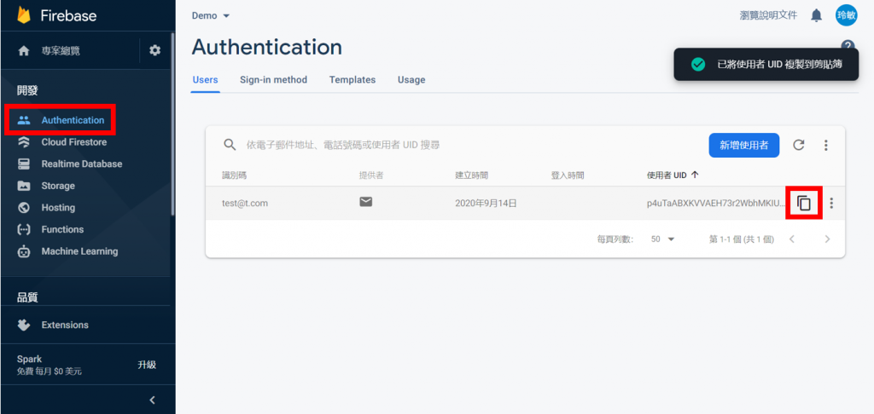Open rows per page 50 dropdown
The width and height of the screenshot is (874, 414).
pyautogui.click(x=662, y=239)
